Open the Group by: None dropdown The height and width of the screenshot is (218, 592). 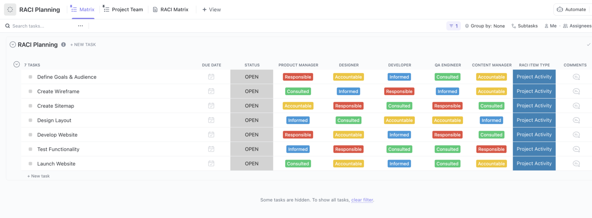485,26
